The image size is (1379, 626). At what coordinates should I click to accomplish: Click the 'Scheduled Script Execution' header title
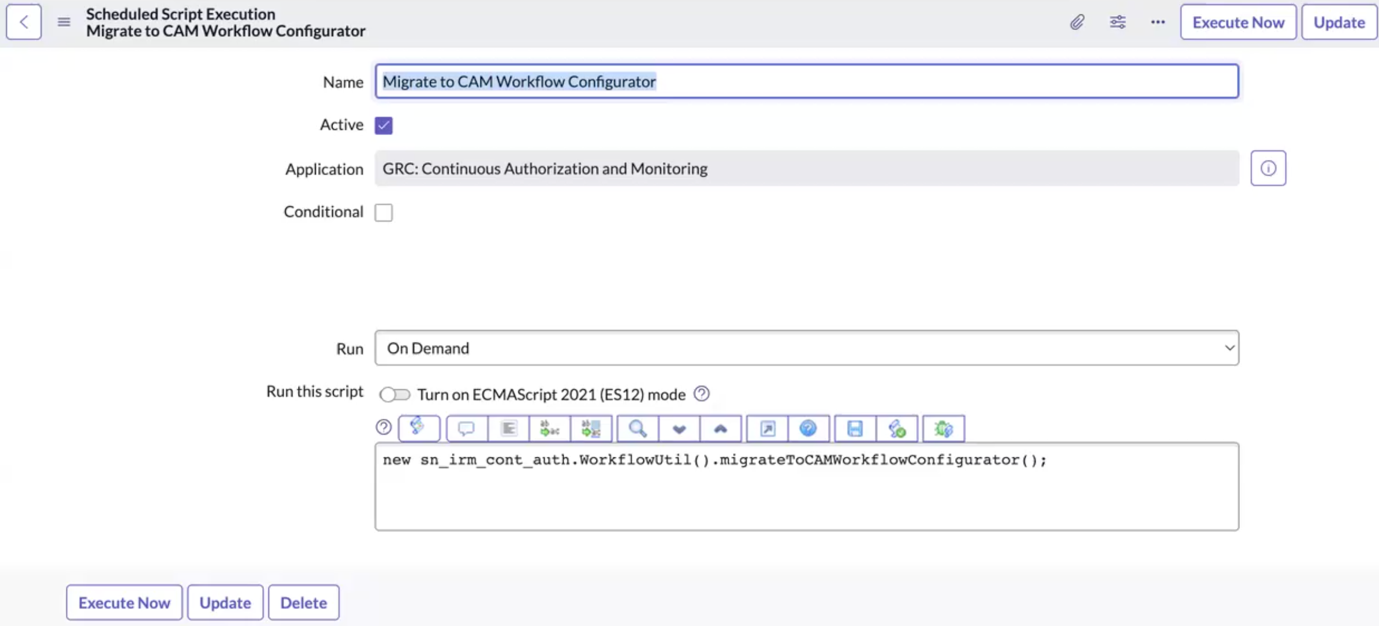pyautogui.click(x=181, y=14)
